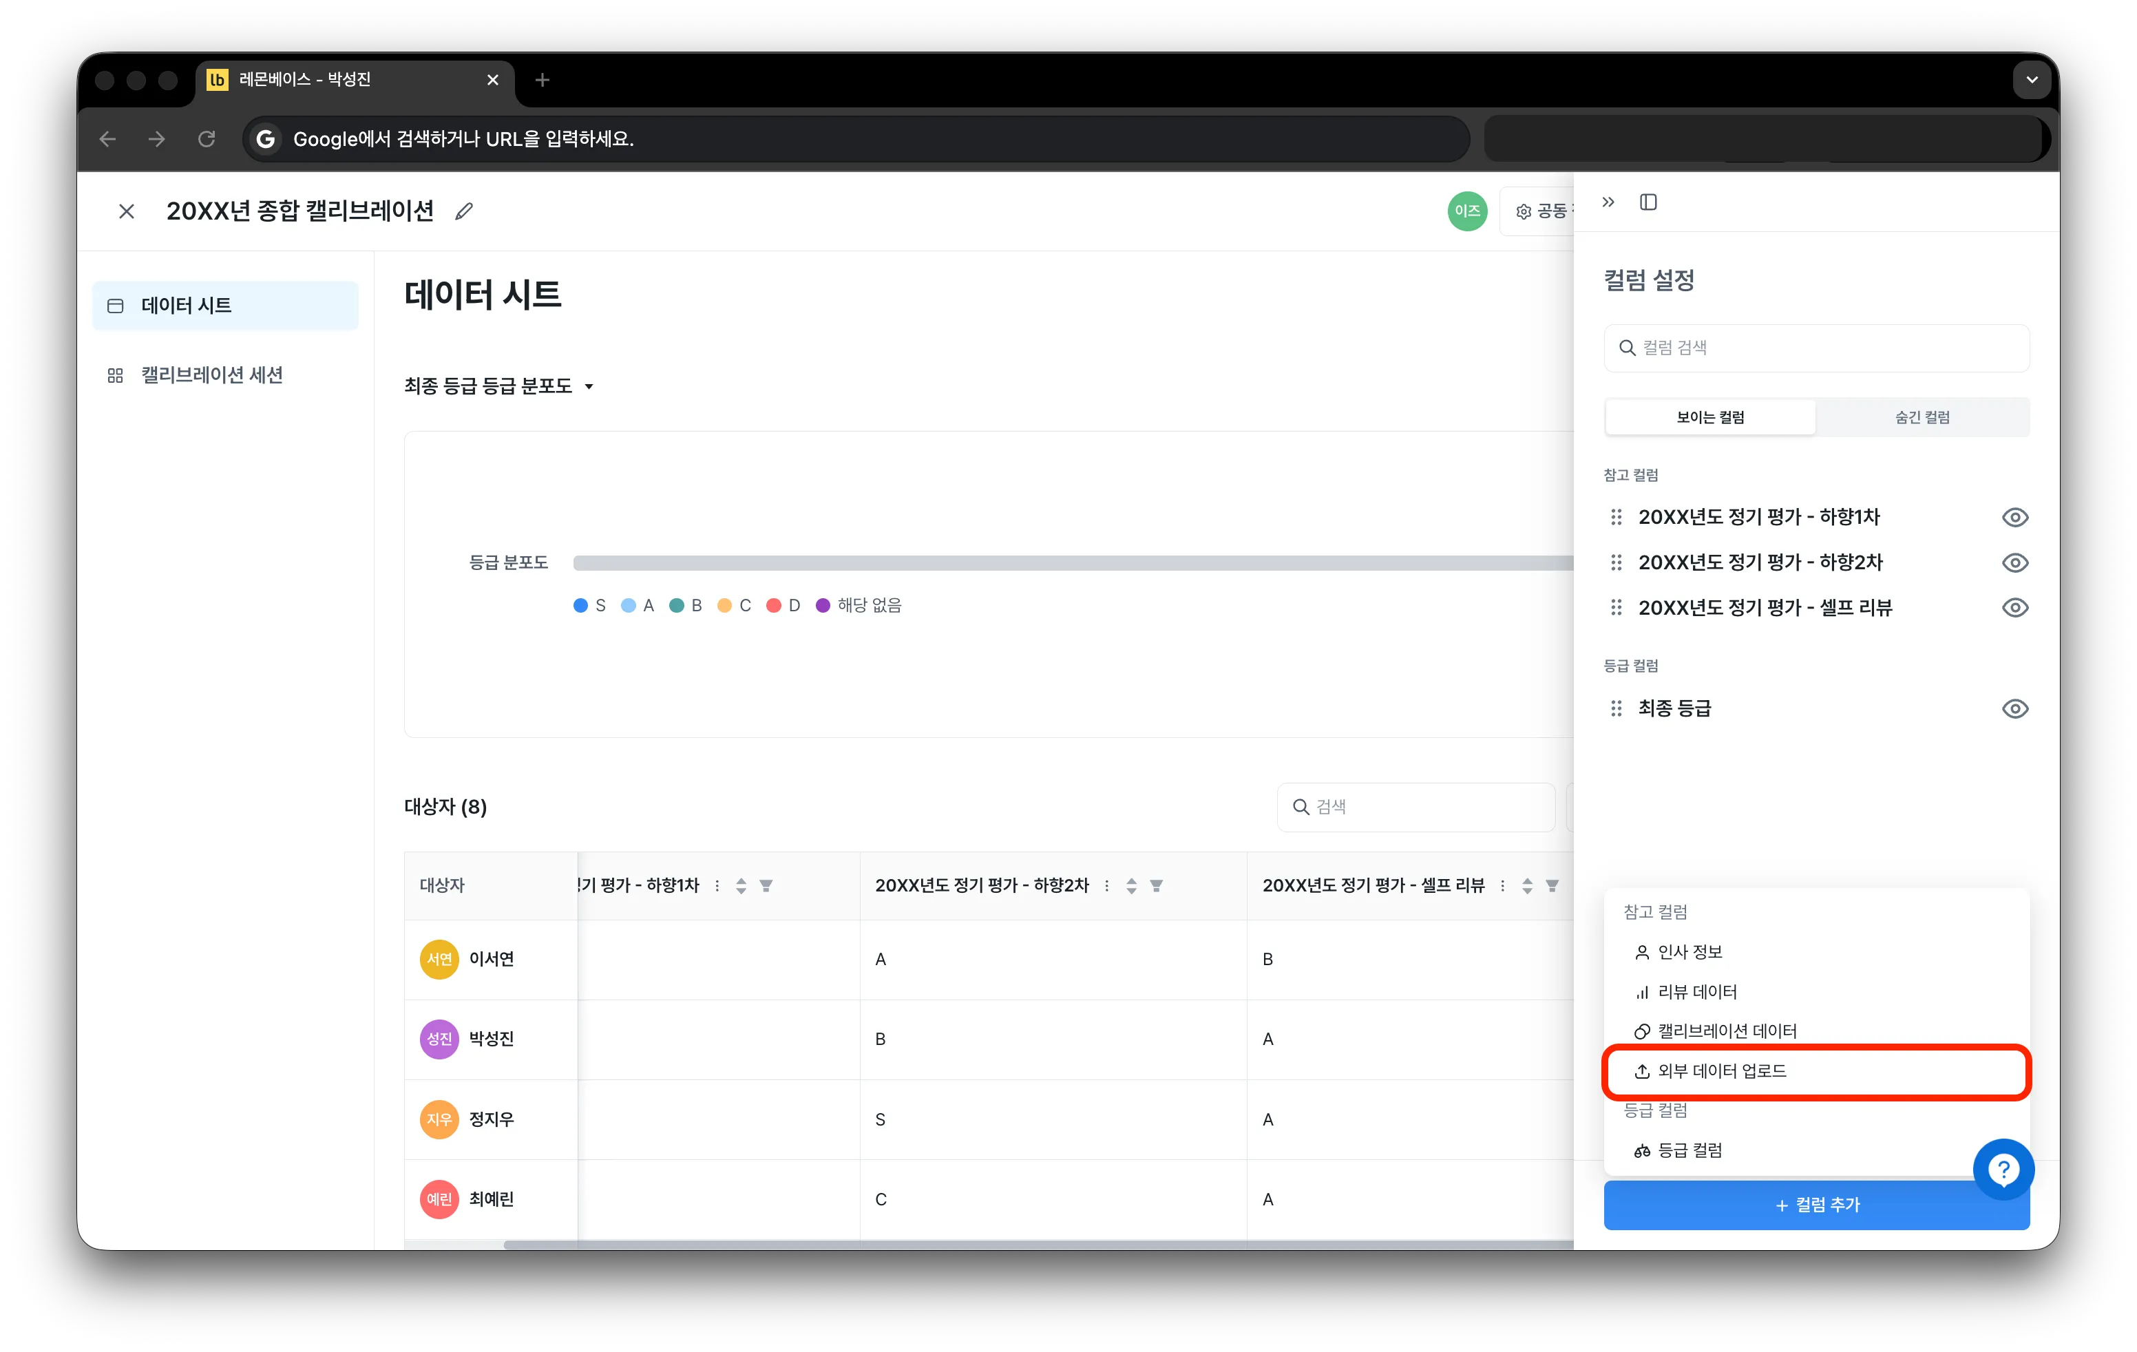Viewport: 2137px width, 1352px height.
Task: Choose 리뷰 데이터 from the column menu
Action: tap(1817, 992)
